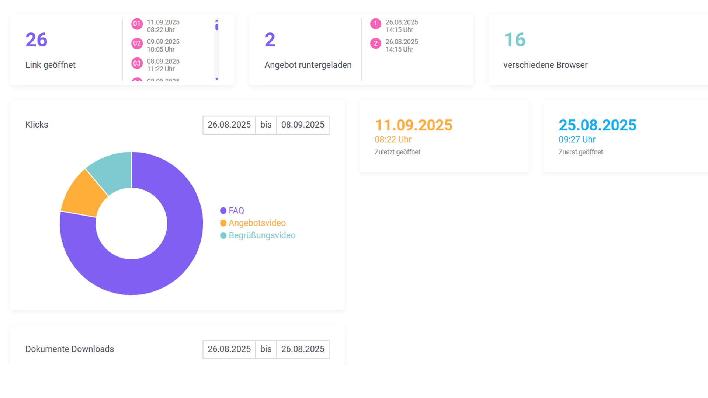Open Klicks start date 26.08.2025 field
This screenshot has height=398, width=708.
[x=229, y=125]
